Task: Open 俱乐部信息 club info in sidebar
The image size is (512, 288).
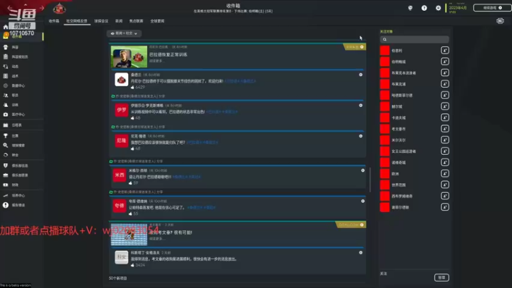Action: (x=20, y=166)
